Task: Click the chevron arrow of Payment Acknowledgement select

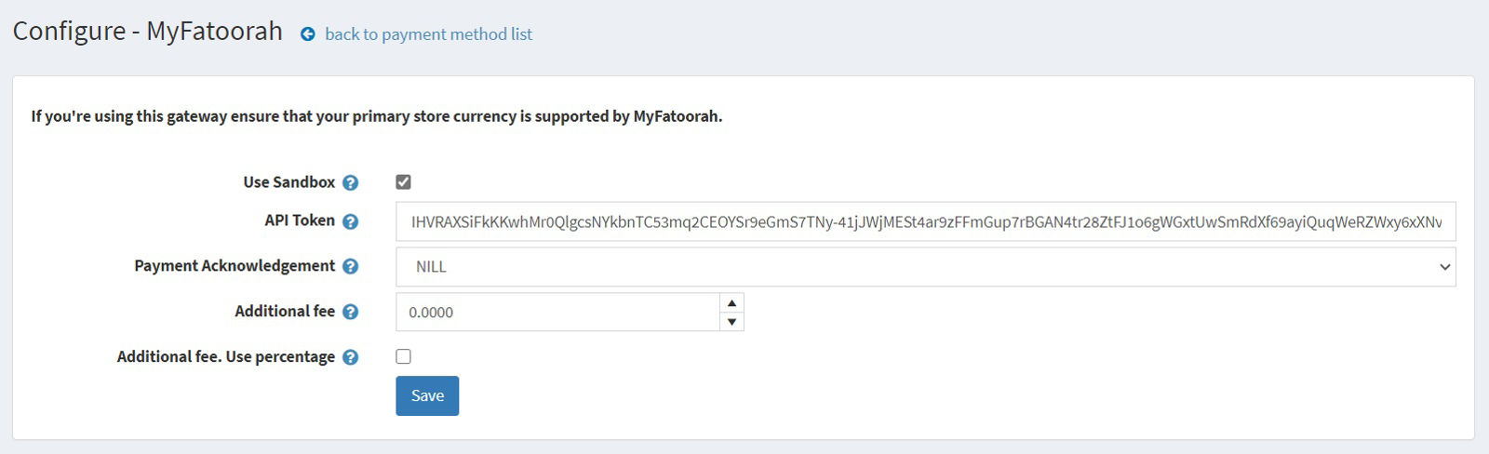Action: click(x=1444, y=267)
